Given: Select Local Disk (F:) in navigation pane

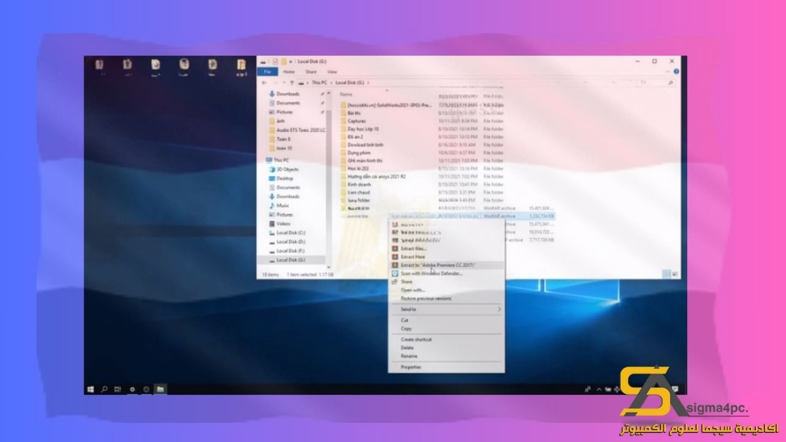Looking at the screenshot, I should [291, 250].
